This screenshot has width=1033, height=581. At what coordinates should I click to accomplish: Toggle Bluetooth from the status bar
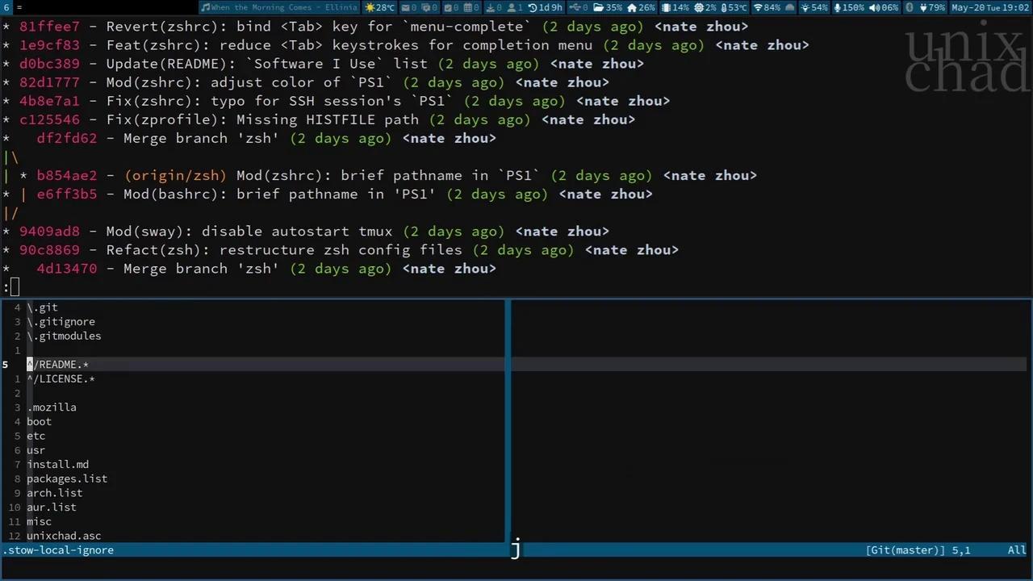click(909, 7)
